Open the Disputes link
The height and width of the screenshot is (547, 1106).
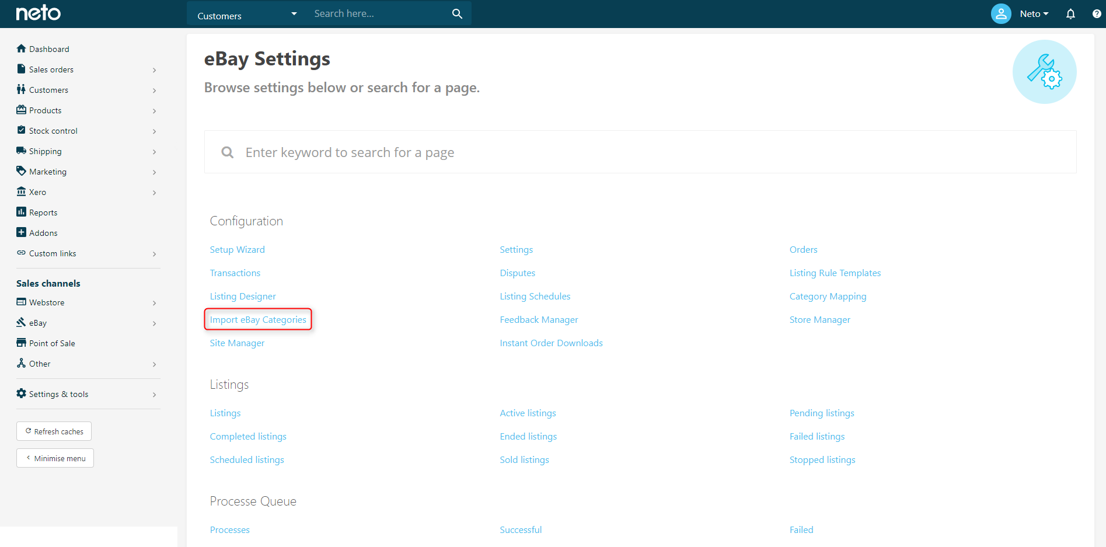tap(517, 273)
